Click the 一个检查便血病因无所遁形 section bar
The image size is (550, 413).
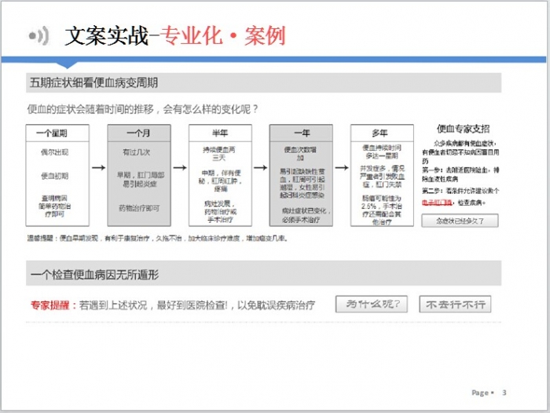tap(262, 274)
